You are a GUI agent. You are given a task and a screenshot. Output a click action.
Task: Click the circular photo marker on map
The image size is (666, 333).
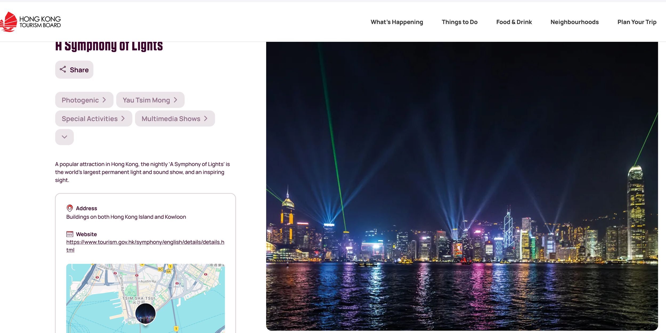145,314
